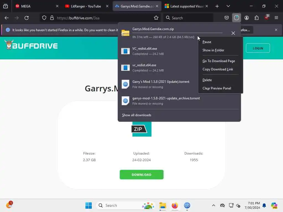
Task: Open File Explorer from the taskbar
Action: (x=163, y=205)
